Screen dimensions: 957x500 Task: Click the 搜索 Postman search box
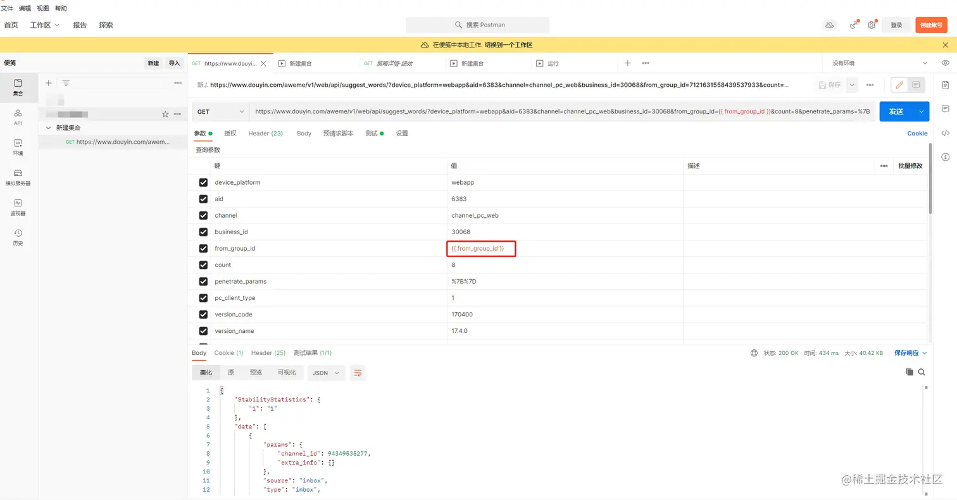(x=477, y=25)
